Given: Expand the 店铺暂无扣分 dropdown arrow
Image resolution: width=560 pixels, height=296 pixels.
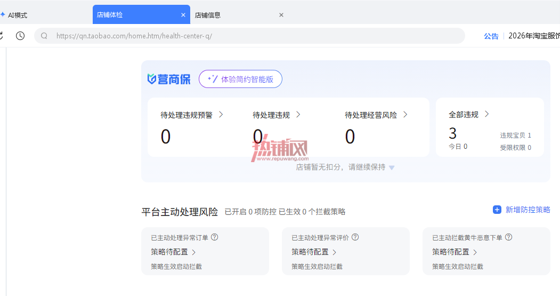Looking at the screenshot, I should click(x=392, y=167).
